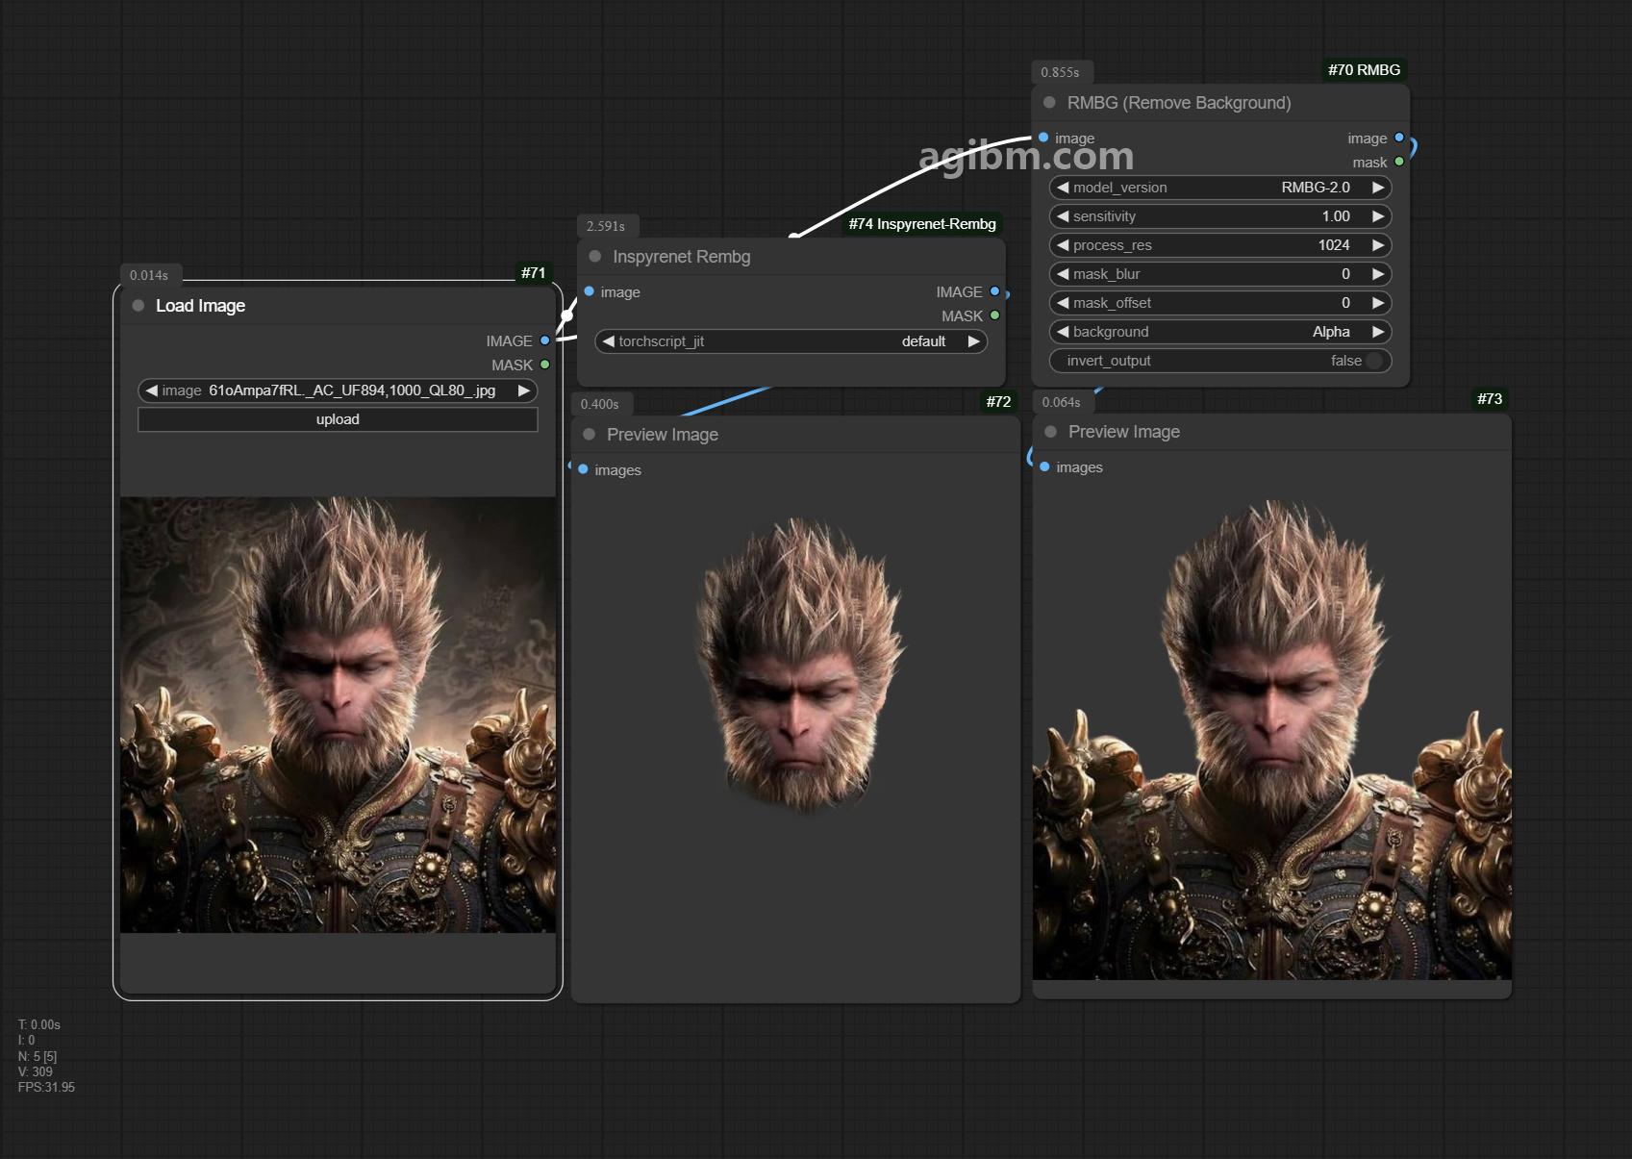Click the #70 RMBG badge
This screenshot has height=1159, width=1632.
coord(1364,70)
